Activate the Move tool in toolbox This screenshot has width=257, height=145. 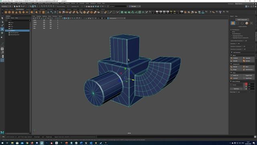pos(2,29)
